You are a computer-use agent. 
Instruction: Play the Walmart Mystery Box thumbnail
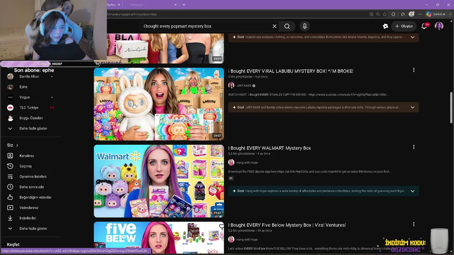coord(159,181)
